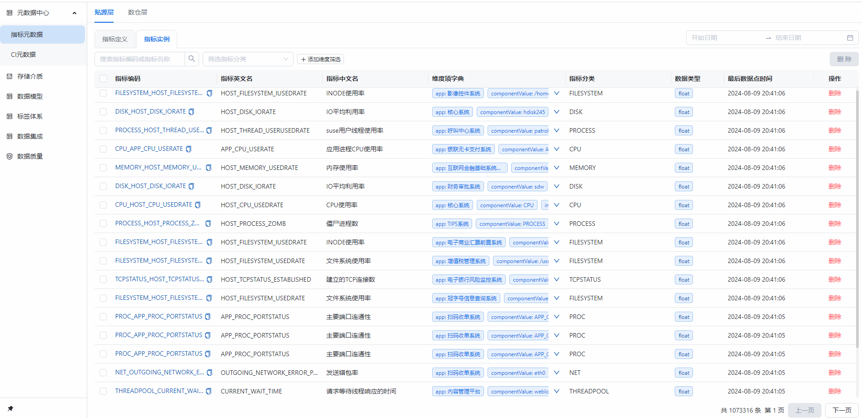The height and width of the screenshot is (418, 862).
Task: Click the 标签体系 sidebar icon
Action: pos(10,116)
